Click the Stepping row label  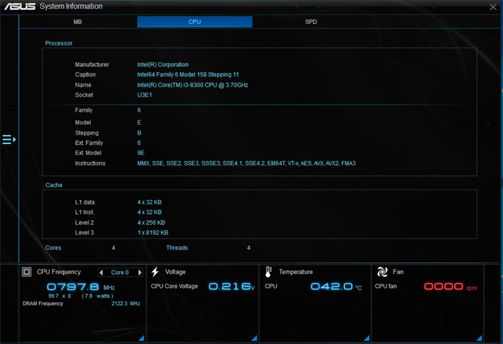(x=87, y=133)
